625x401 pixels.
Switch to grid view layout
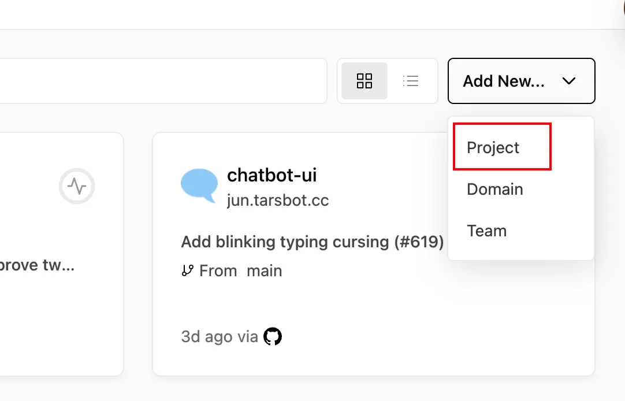click(x=364, y=81)
